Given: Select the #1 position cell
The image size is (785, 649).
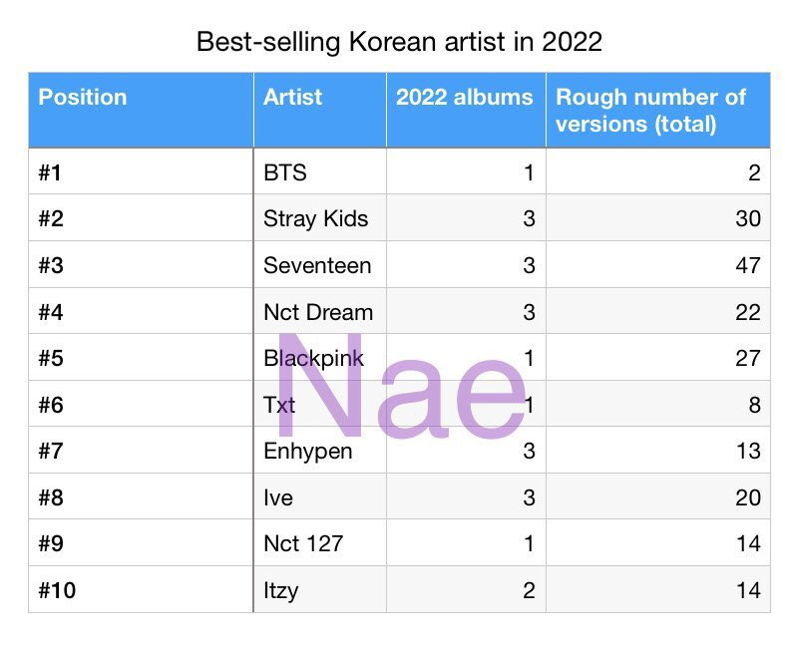Looking at the screenshot, I should pyautogui.click(x=141, y=171).
